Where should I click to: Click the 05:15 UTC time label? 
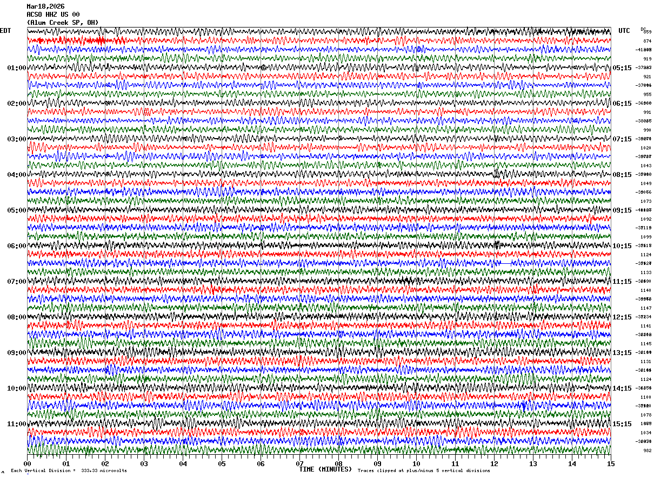(622, 68)
